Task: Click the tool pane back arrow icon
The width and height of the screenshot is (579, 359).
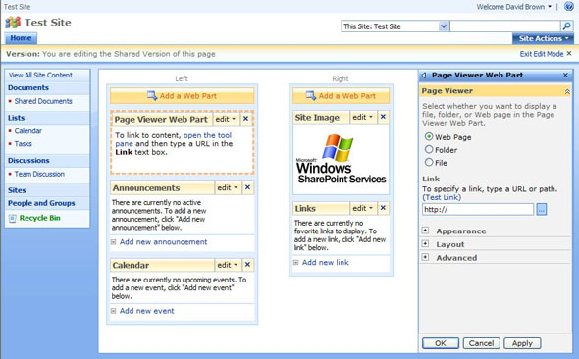Action: click(x=424, y=76)
